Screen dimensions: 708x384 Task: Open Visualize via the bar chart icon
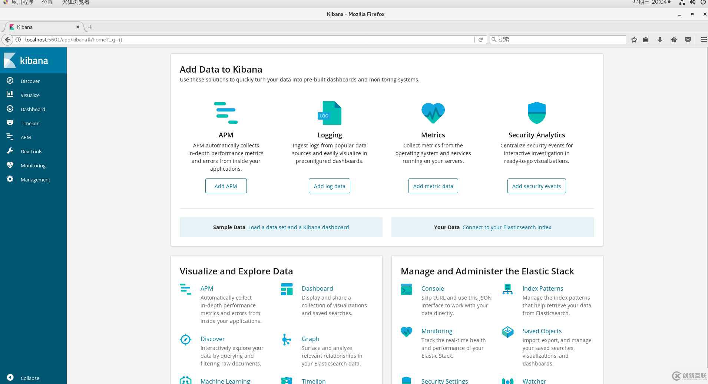click(10, 95)
